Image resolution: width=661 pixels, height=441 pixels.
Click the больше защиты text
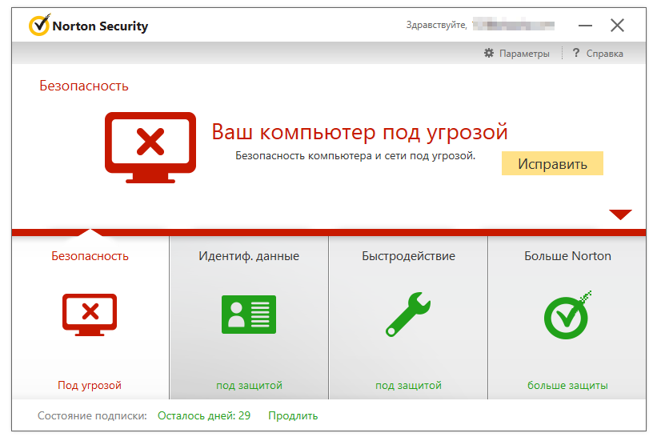coord(567,385)
